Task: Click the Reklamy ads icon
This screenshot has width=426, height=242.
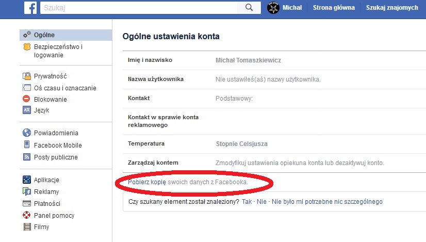Action: pyautogui.click(x=27, y=191)
